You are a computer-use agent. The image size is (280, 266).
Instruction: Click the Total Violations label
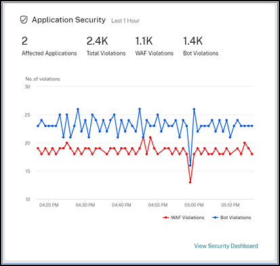[x=106, y=54]
